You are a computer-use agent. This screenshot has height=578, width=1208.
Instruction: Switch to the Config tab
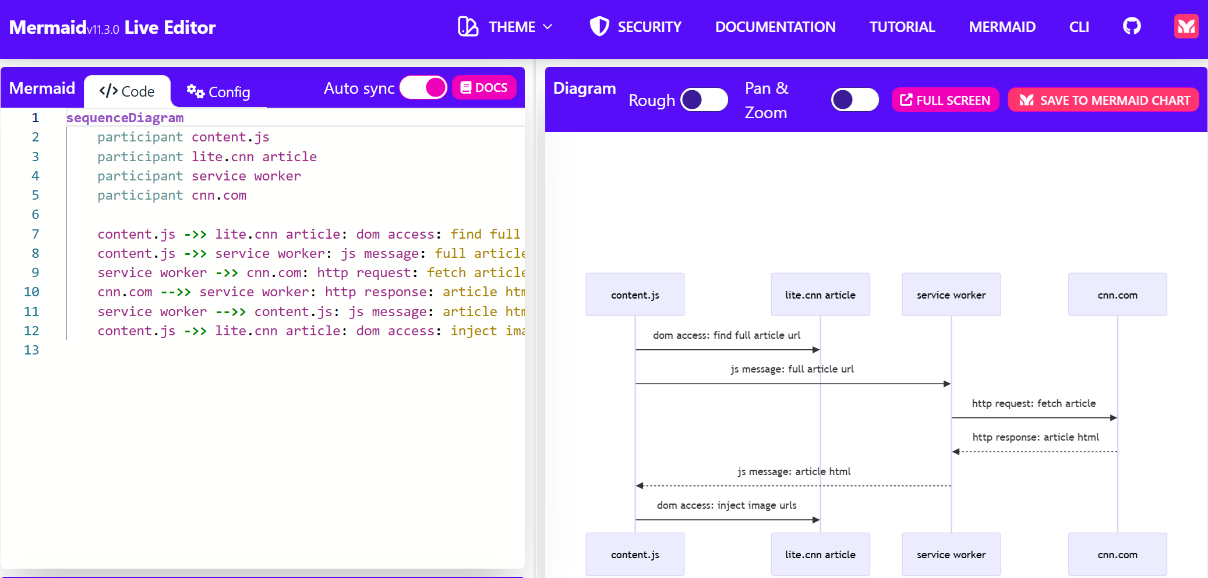pos(218,92)
